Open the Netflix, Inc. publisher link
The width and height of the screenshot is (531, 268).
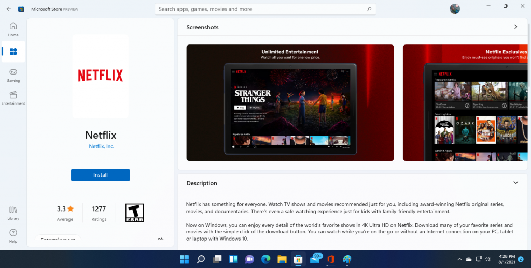click(x=101, y=146)
